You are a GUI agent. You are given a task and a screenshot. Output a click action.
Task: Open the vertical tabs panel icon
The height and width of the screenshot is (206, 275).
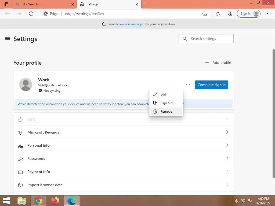coord(6,4)
